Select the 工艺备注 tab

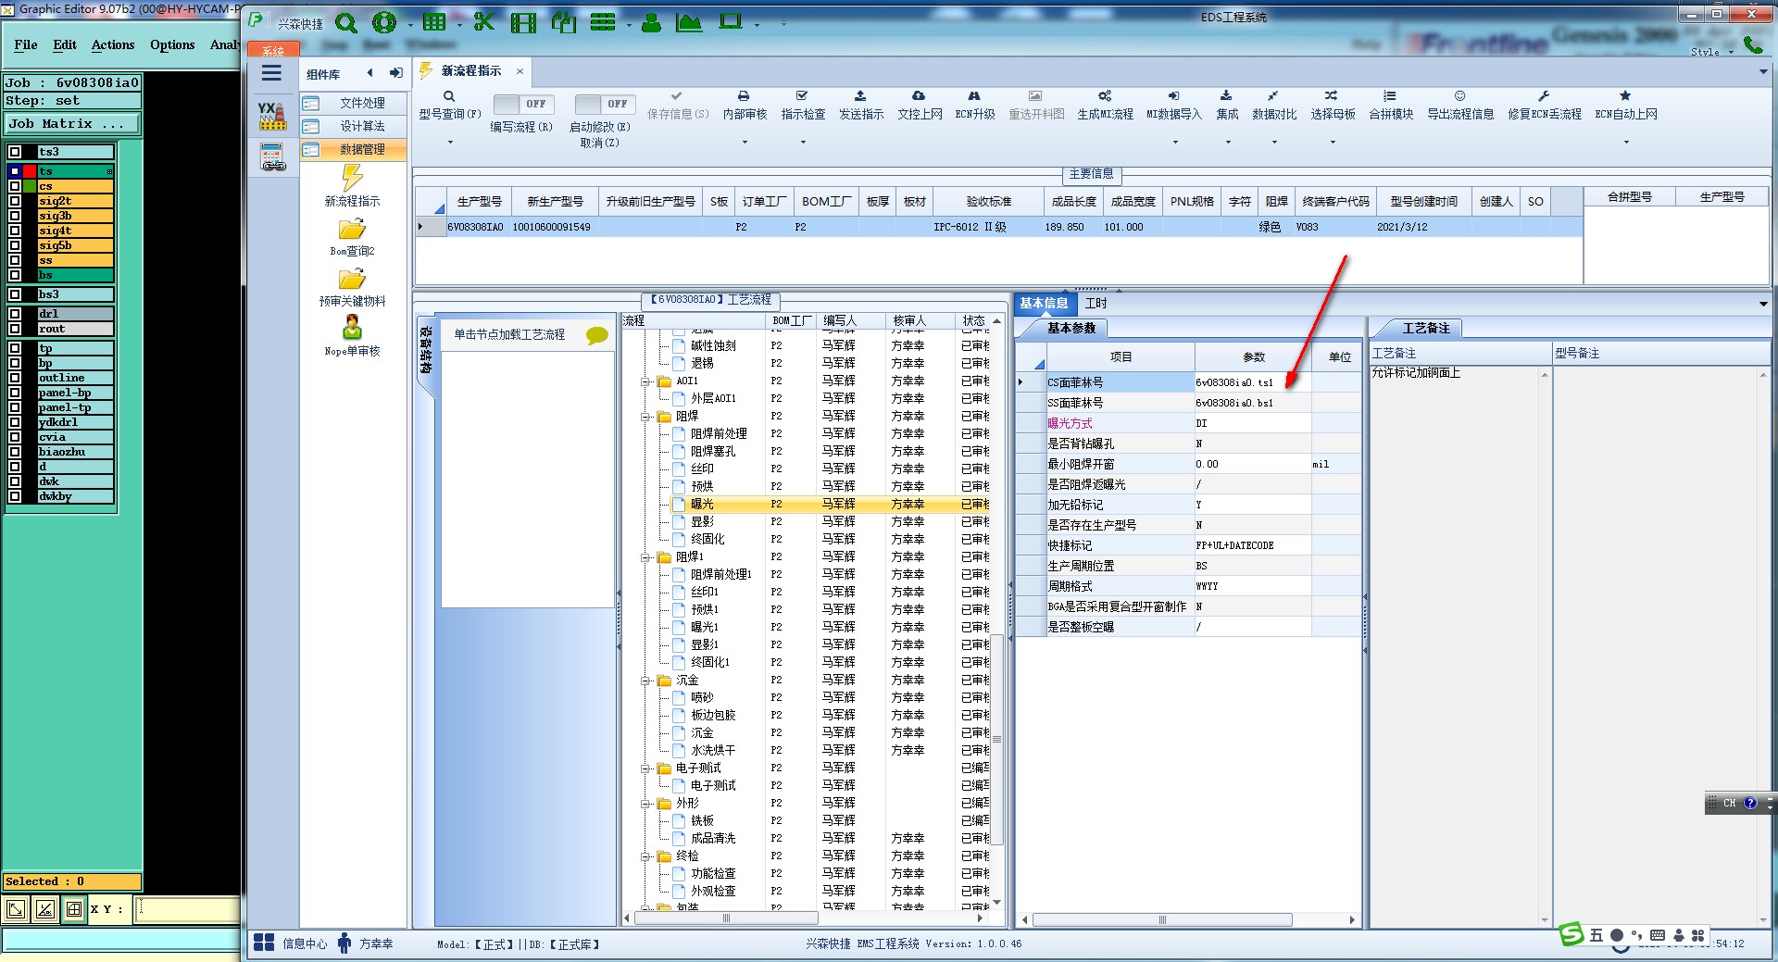tap(1425, 328)
